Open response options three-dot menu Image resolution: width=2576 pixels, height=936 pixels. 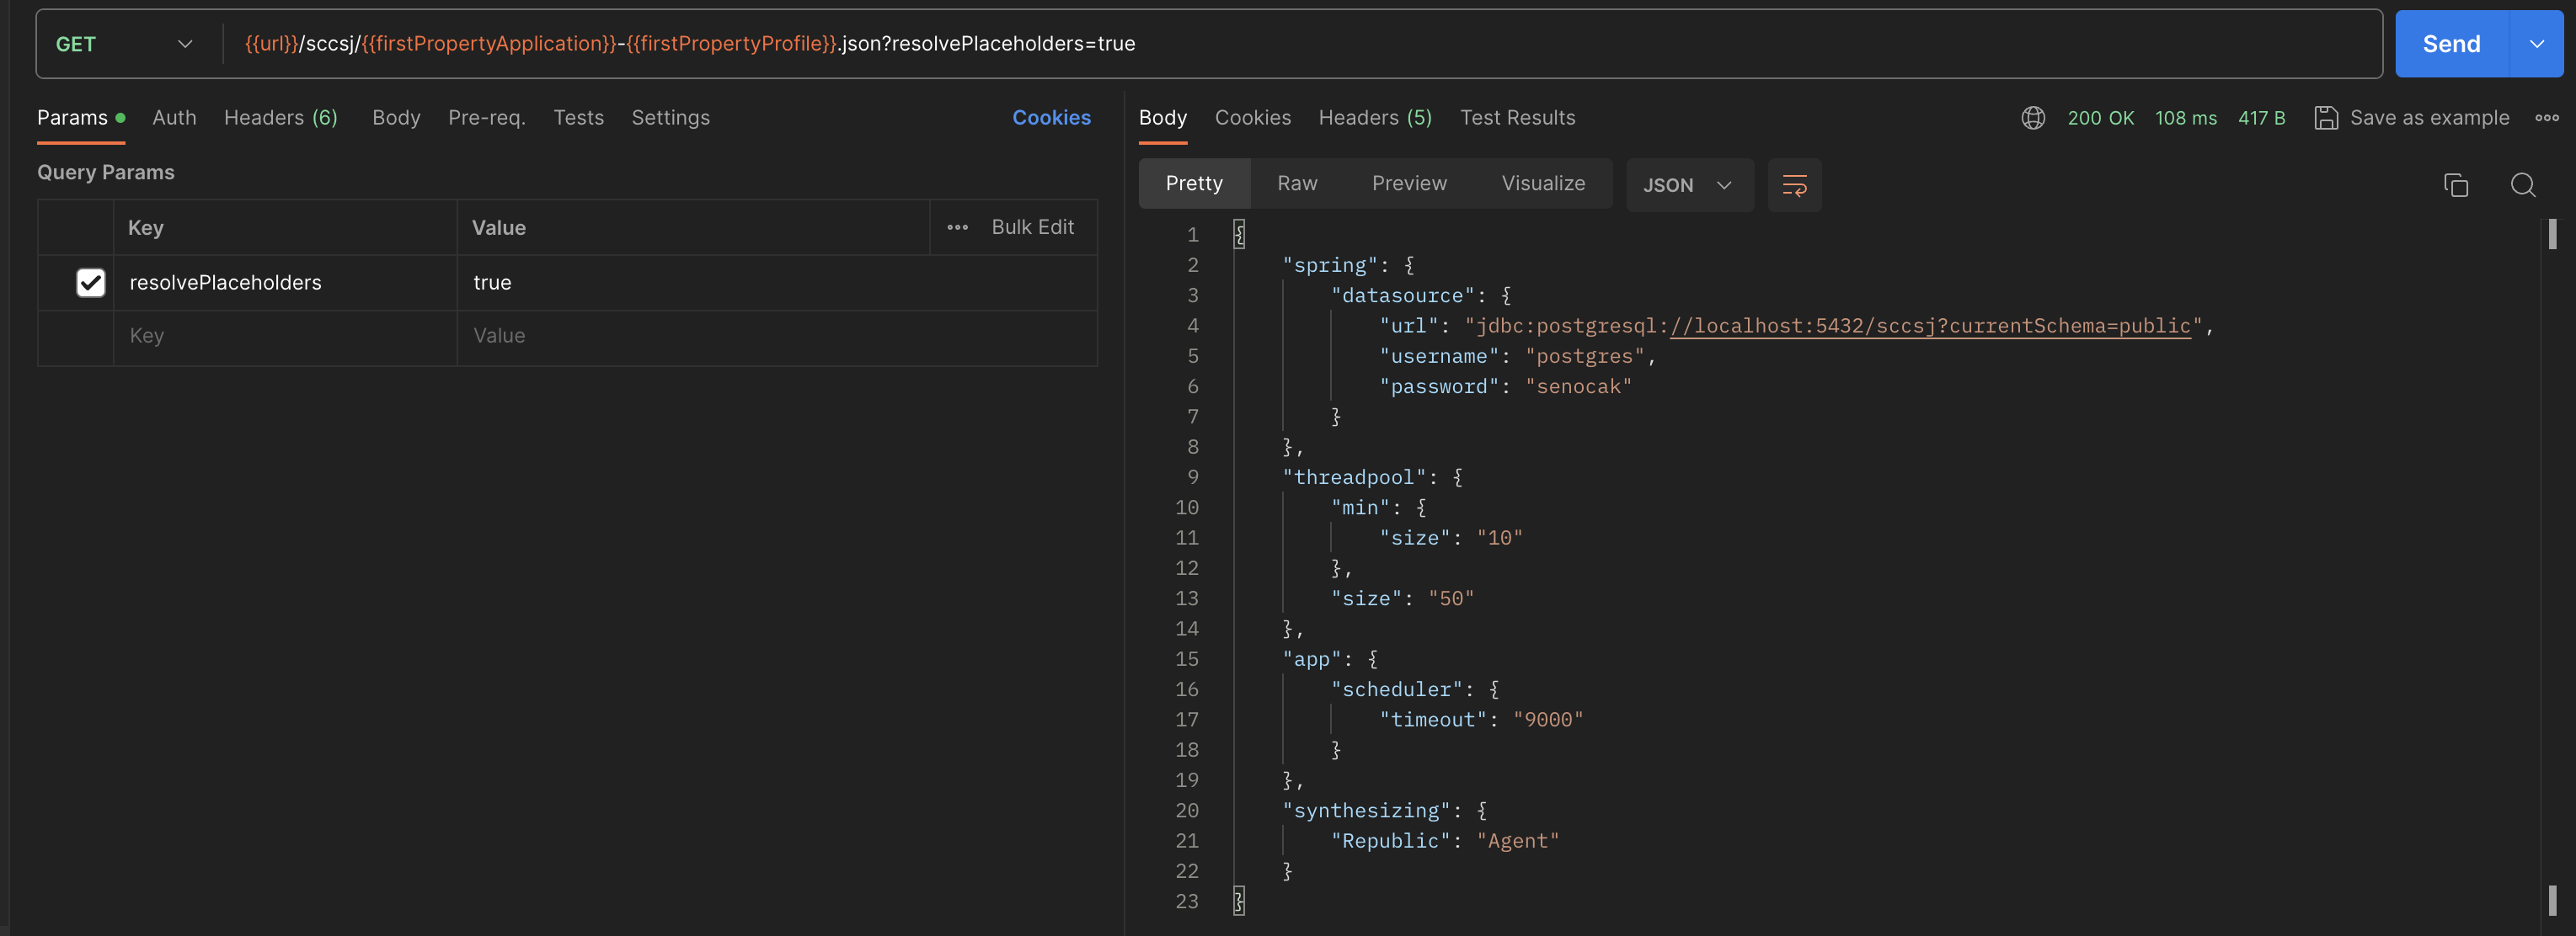tap(2546, 118)
